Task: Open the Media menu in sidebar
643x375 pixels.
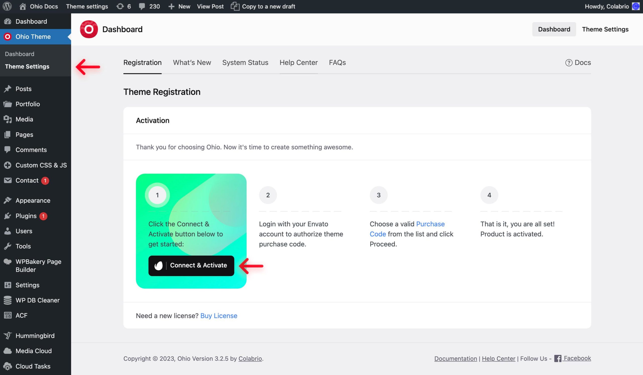Action: [x=24, y=119]
